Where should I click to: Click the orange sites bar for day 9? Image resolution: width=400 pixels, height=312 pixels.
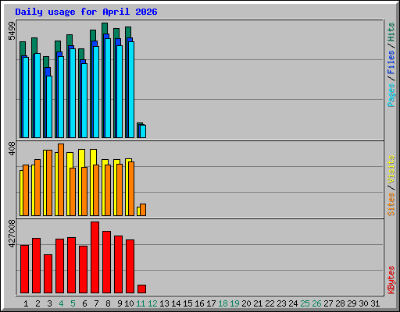point(120,190)
